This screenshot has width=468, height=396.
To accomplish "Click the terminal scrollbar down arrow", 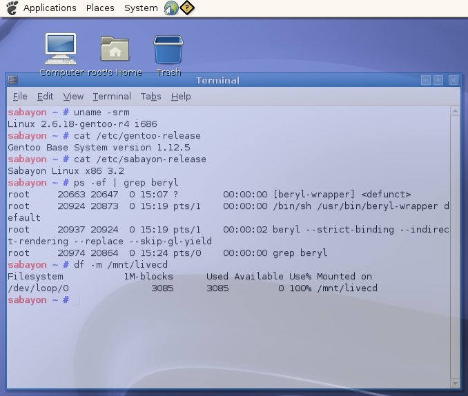I will (455, 383).
